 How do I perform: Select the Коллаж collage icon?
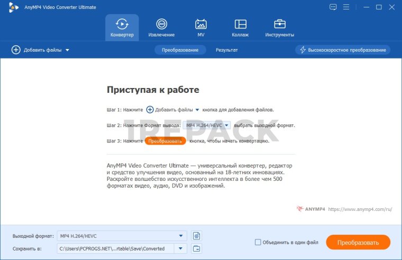[x=240, y=27]
